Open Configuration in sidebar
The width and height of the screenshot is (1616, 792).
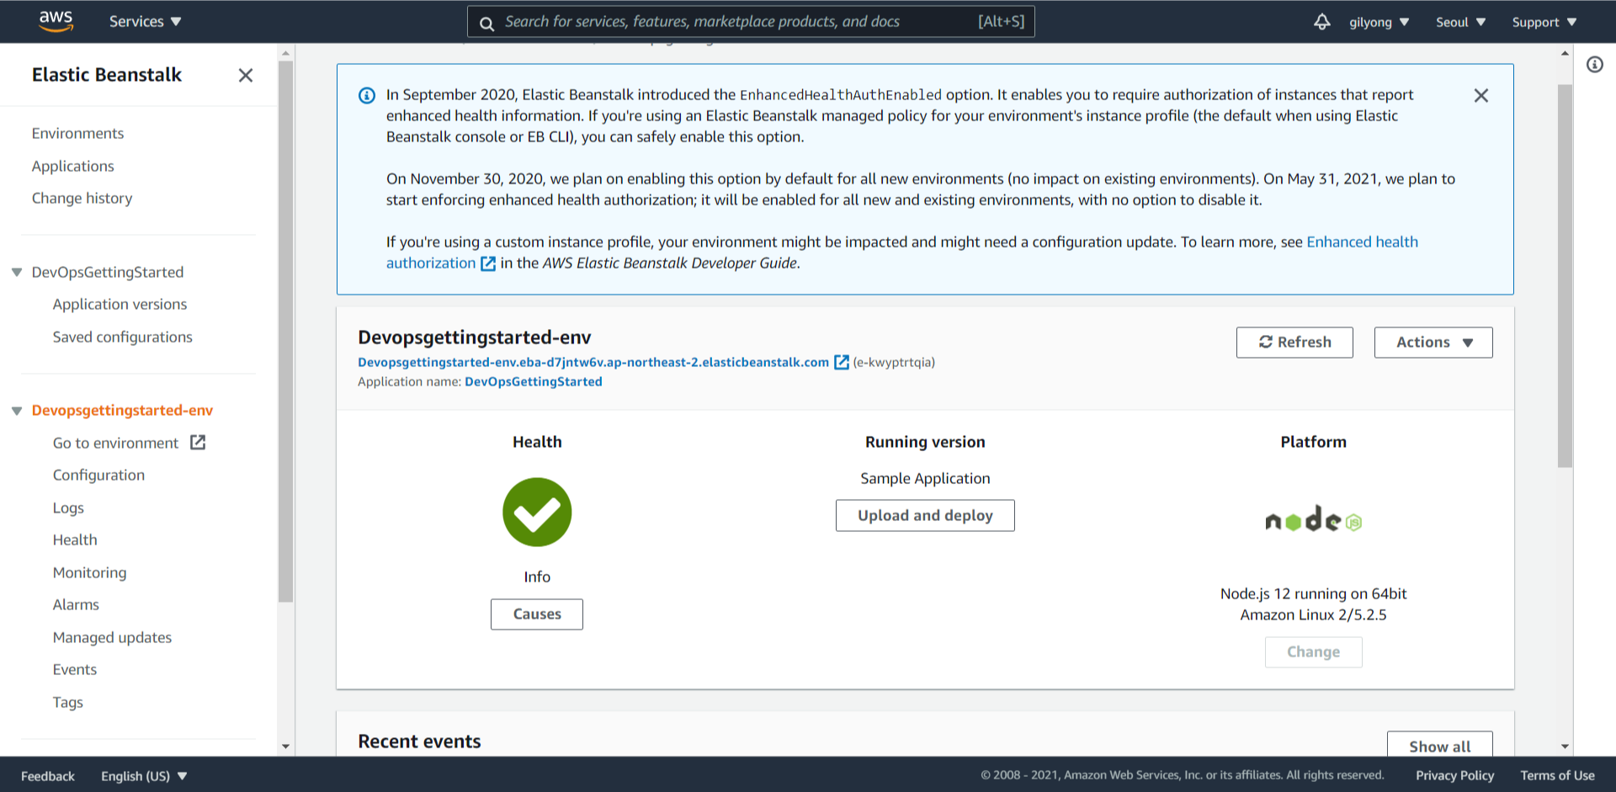pos(98,475)
